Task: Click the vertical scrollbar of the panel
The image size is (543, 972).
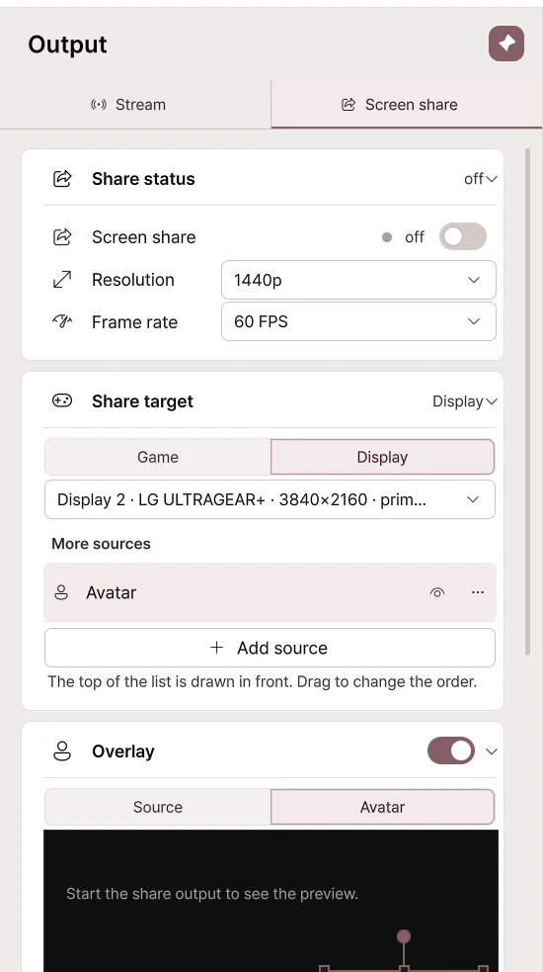Action: click(x=527, y=401)
